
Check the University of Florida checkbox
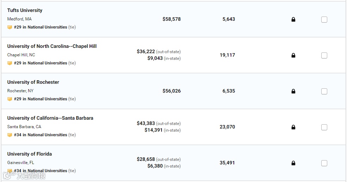point(324,163)
